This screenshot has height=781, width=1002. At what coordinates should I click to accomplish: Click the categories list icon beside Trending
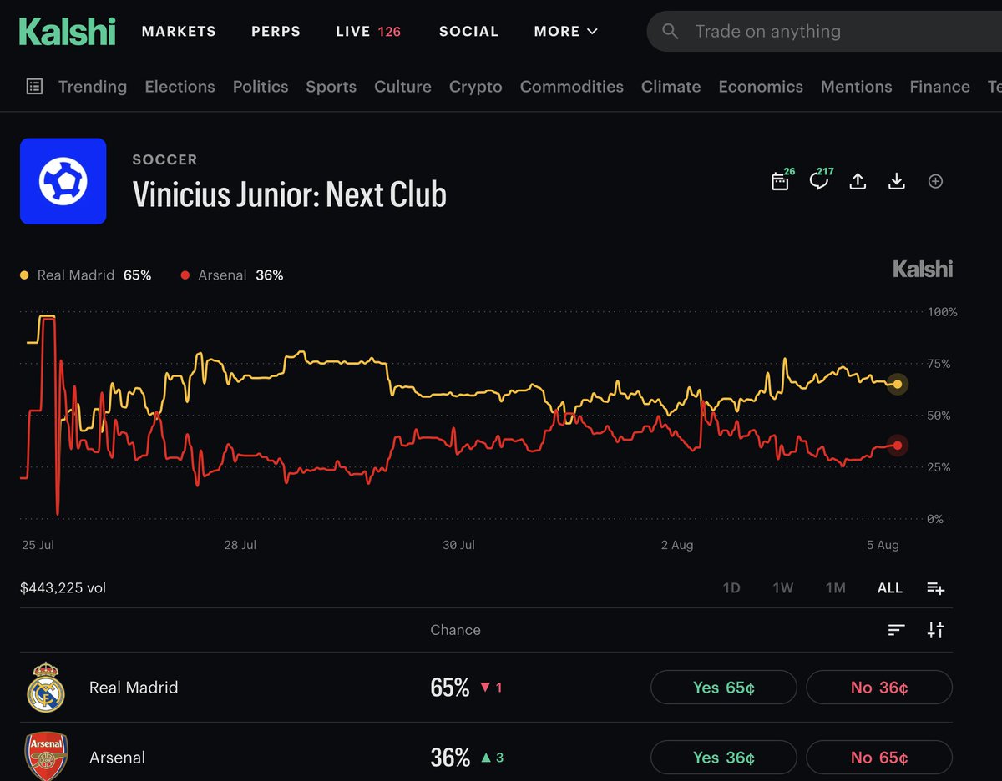point(34,86)
